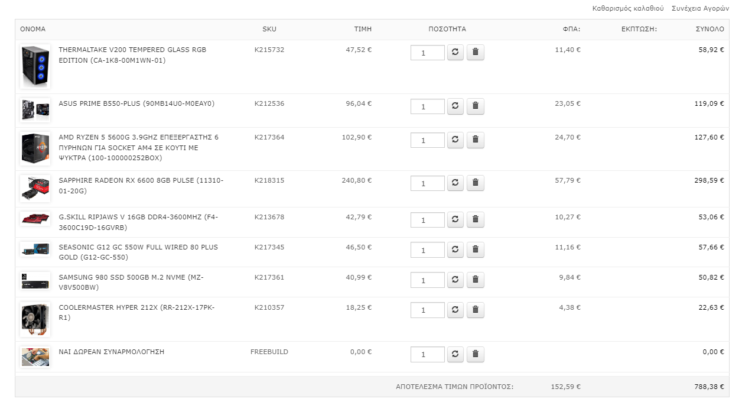Click the ΤΙΜΗ column header
This screenshot has height=402, width=742.
363,29
